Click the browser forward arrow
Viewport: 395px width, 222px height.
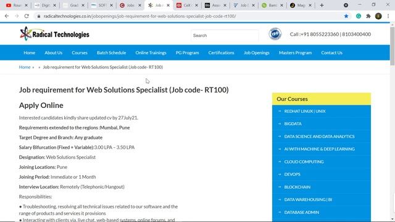click(17, 16)
